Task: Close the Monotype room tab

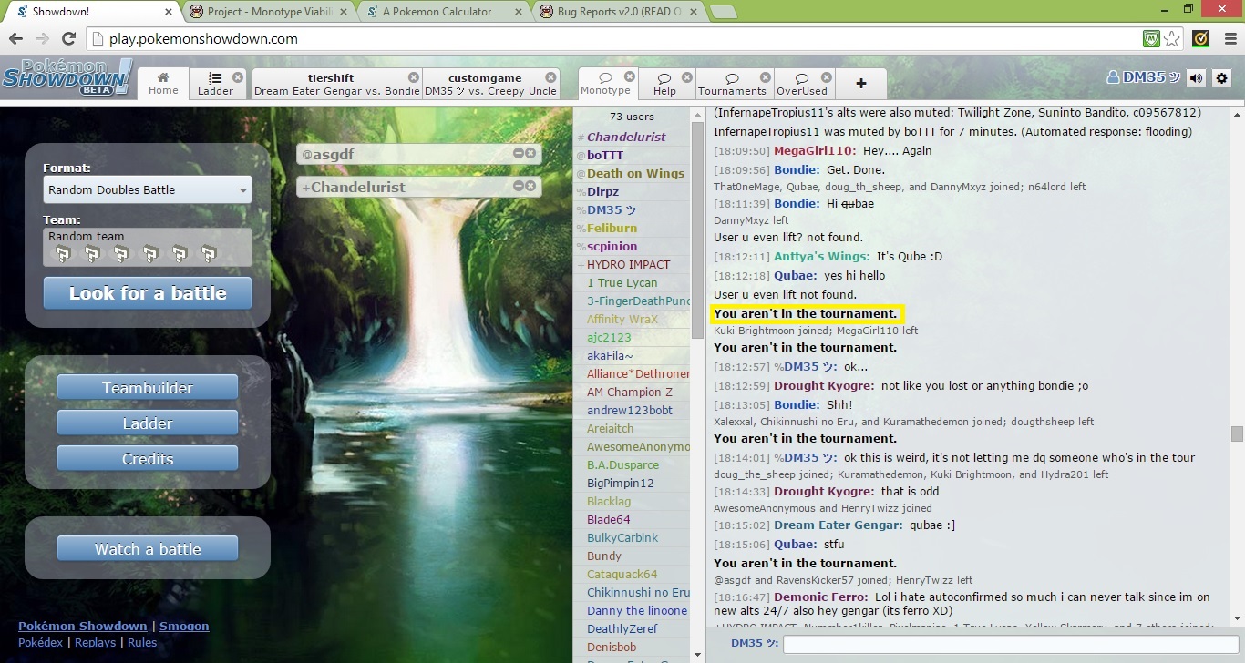Action: tap(629, 77)
